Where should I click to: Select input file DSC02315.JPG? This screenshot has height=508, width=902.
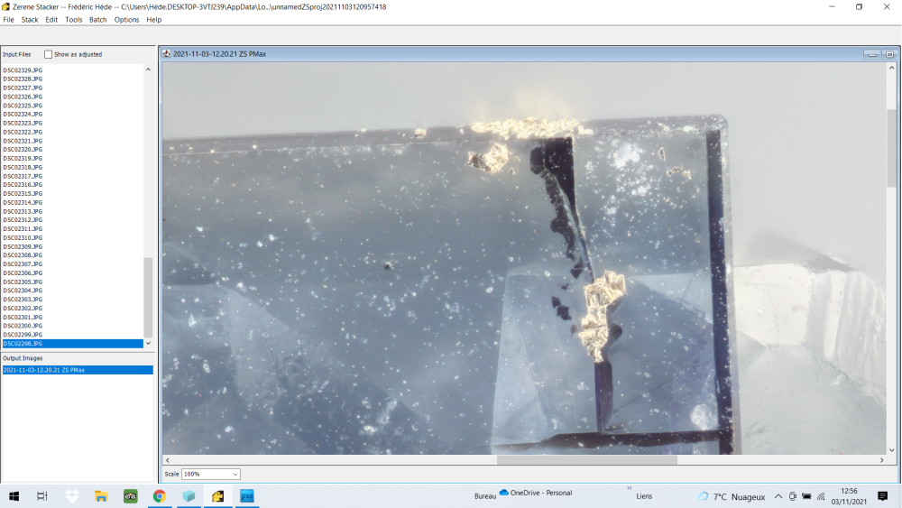pos(23,194)
